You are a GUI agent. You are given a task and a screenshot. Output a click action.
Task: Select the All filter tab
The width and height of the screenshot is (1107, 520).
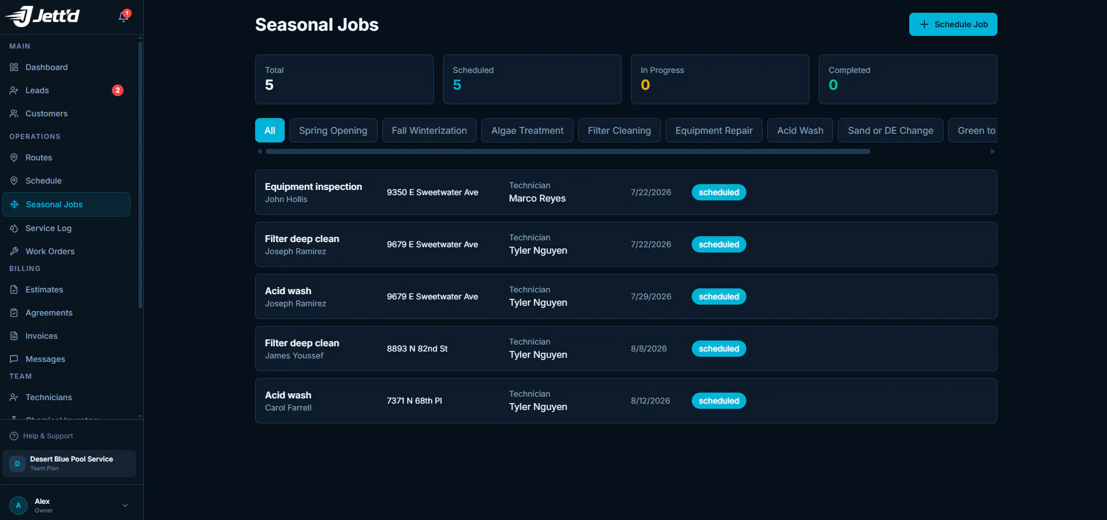click(x=270, y=130)
